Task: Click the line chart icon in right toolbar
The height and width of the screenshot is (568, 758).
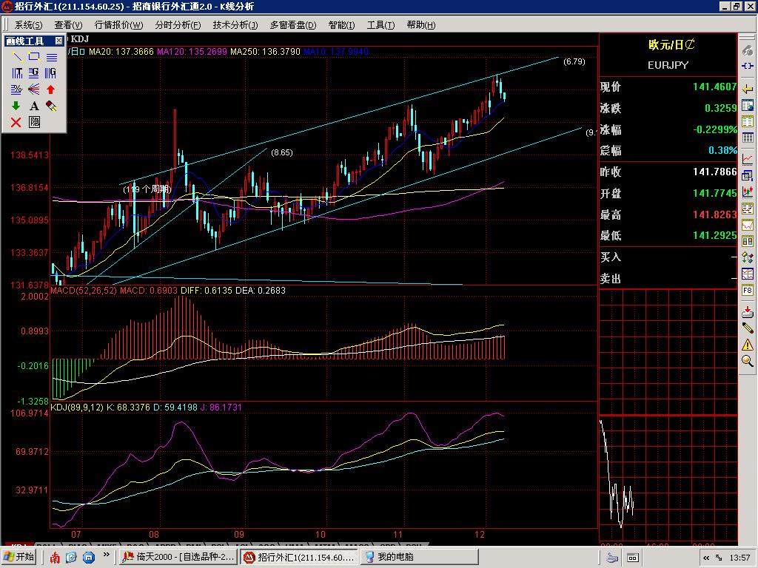Action: (748, 158)
